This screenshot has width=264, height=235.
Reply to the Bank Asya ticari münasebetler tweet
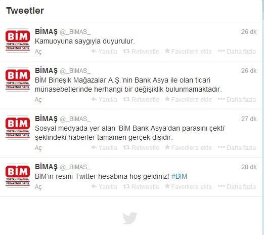tap(104, 99)
